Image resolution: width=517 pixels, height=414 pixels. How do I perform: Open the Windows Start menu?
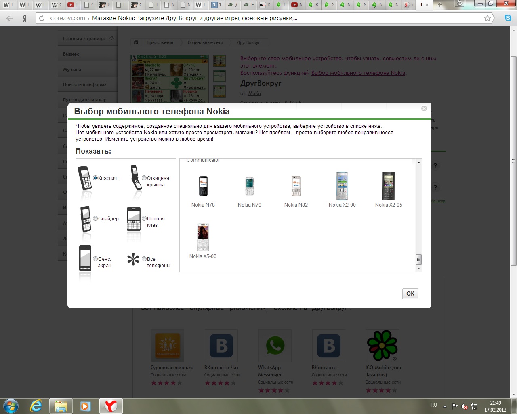pyautogui.click(x=11, y=406)
